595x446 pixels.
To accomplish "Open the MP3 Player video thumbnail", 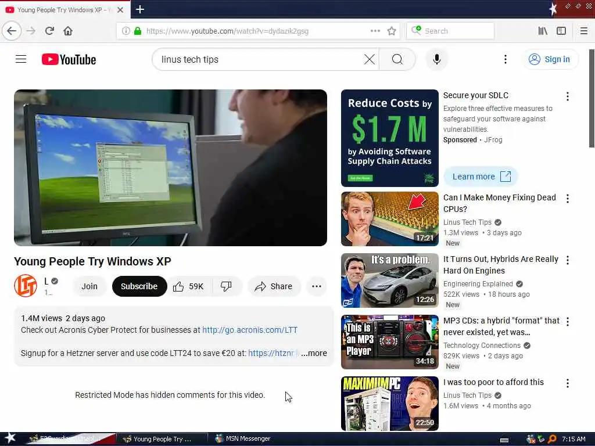I will [390, 342].
